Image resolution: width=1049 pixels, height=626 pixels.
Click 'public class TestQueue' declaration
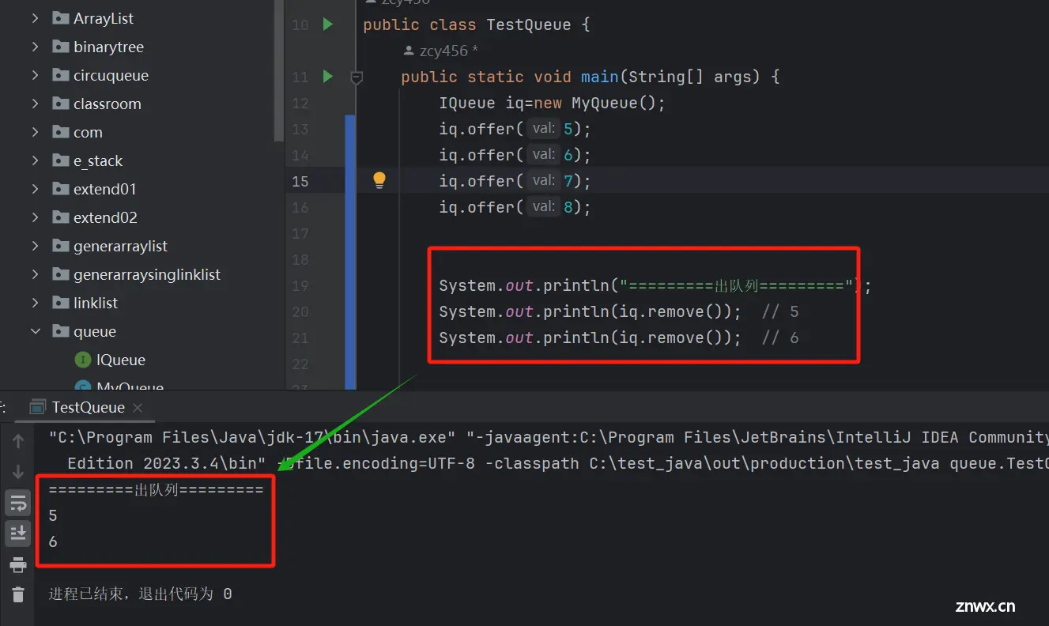477,25
